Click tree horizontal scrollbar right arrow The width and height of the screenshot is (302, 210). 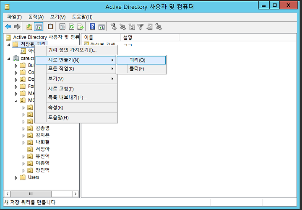75,194
